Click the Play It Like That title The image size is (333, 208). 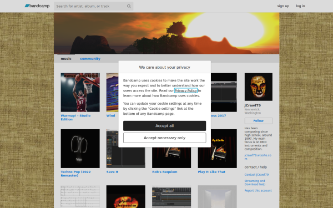point(211,172)
